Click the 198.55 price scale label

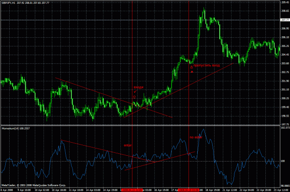click(x=285, y=116)
